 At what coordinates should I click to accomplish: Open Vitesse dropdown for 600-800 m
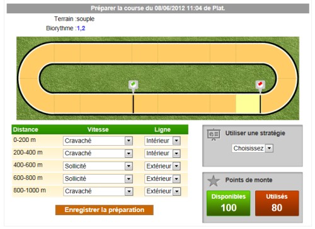click(x=98, y=179)
